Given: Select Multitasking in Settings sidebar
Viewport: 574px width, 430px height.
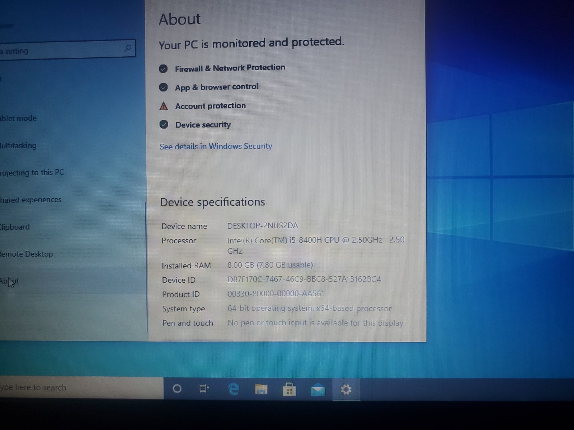Looking at the screenshot, I should pyautogui.click(x=18, y=145).
